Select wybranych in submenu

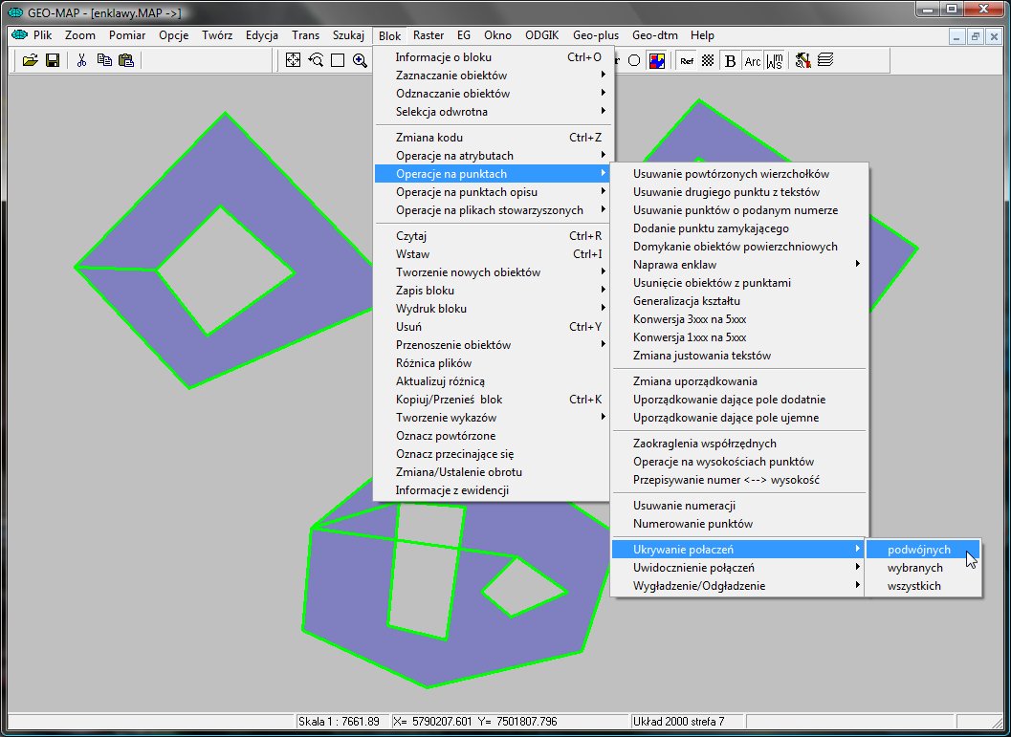(x=923, y=568)
